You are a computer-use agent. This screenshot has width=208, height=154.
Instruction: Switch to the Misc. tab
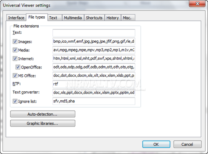coord(128,18)
